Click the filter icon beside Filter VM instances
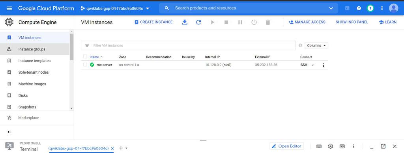 click(87, 45)
